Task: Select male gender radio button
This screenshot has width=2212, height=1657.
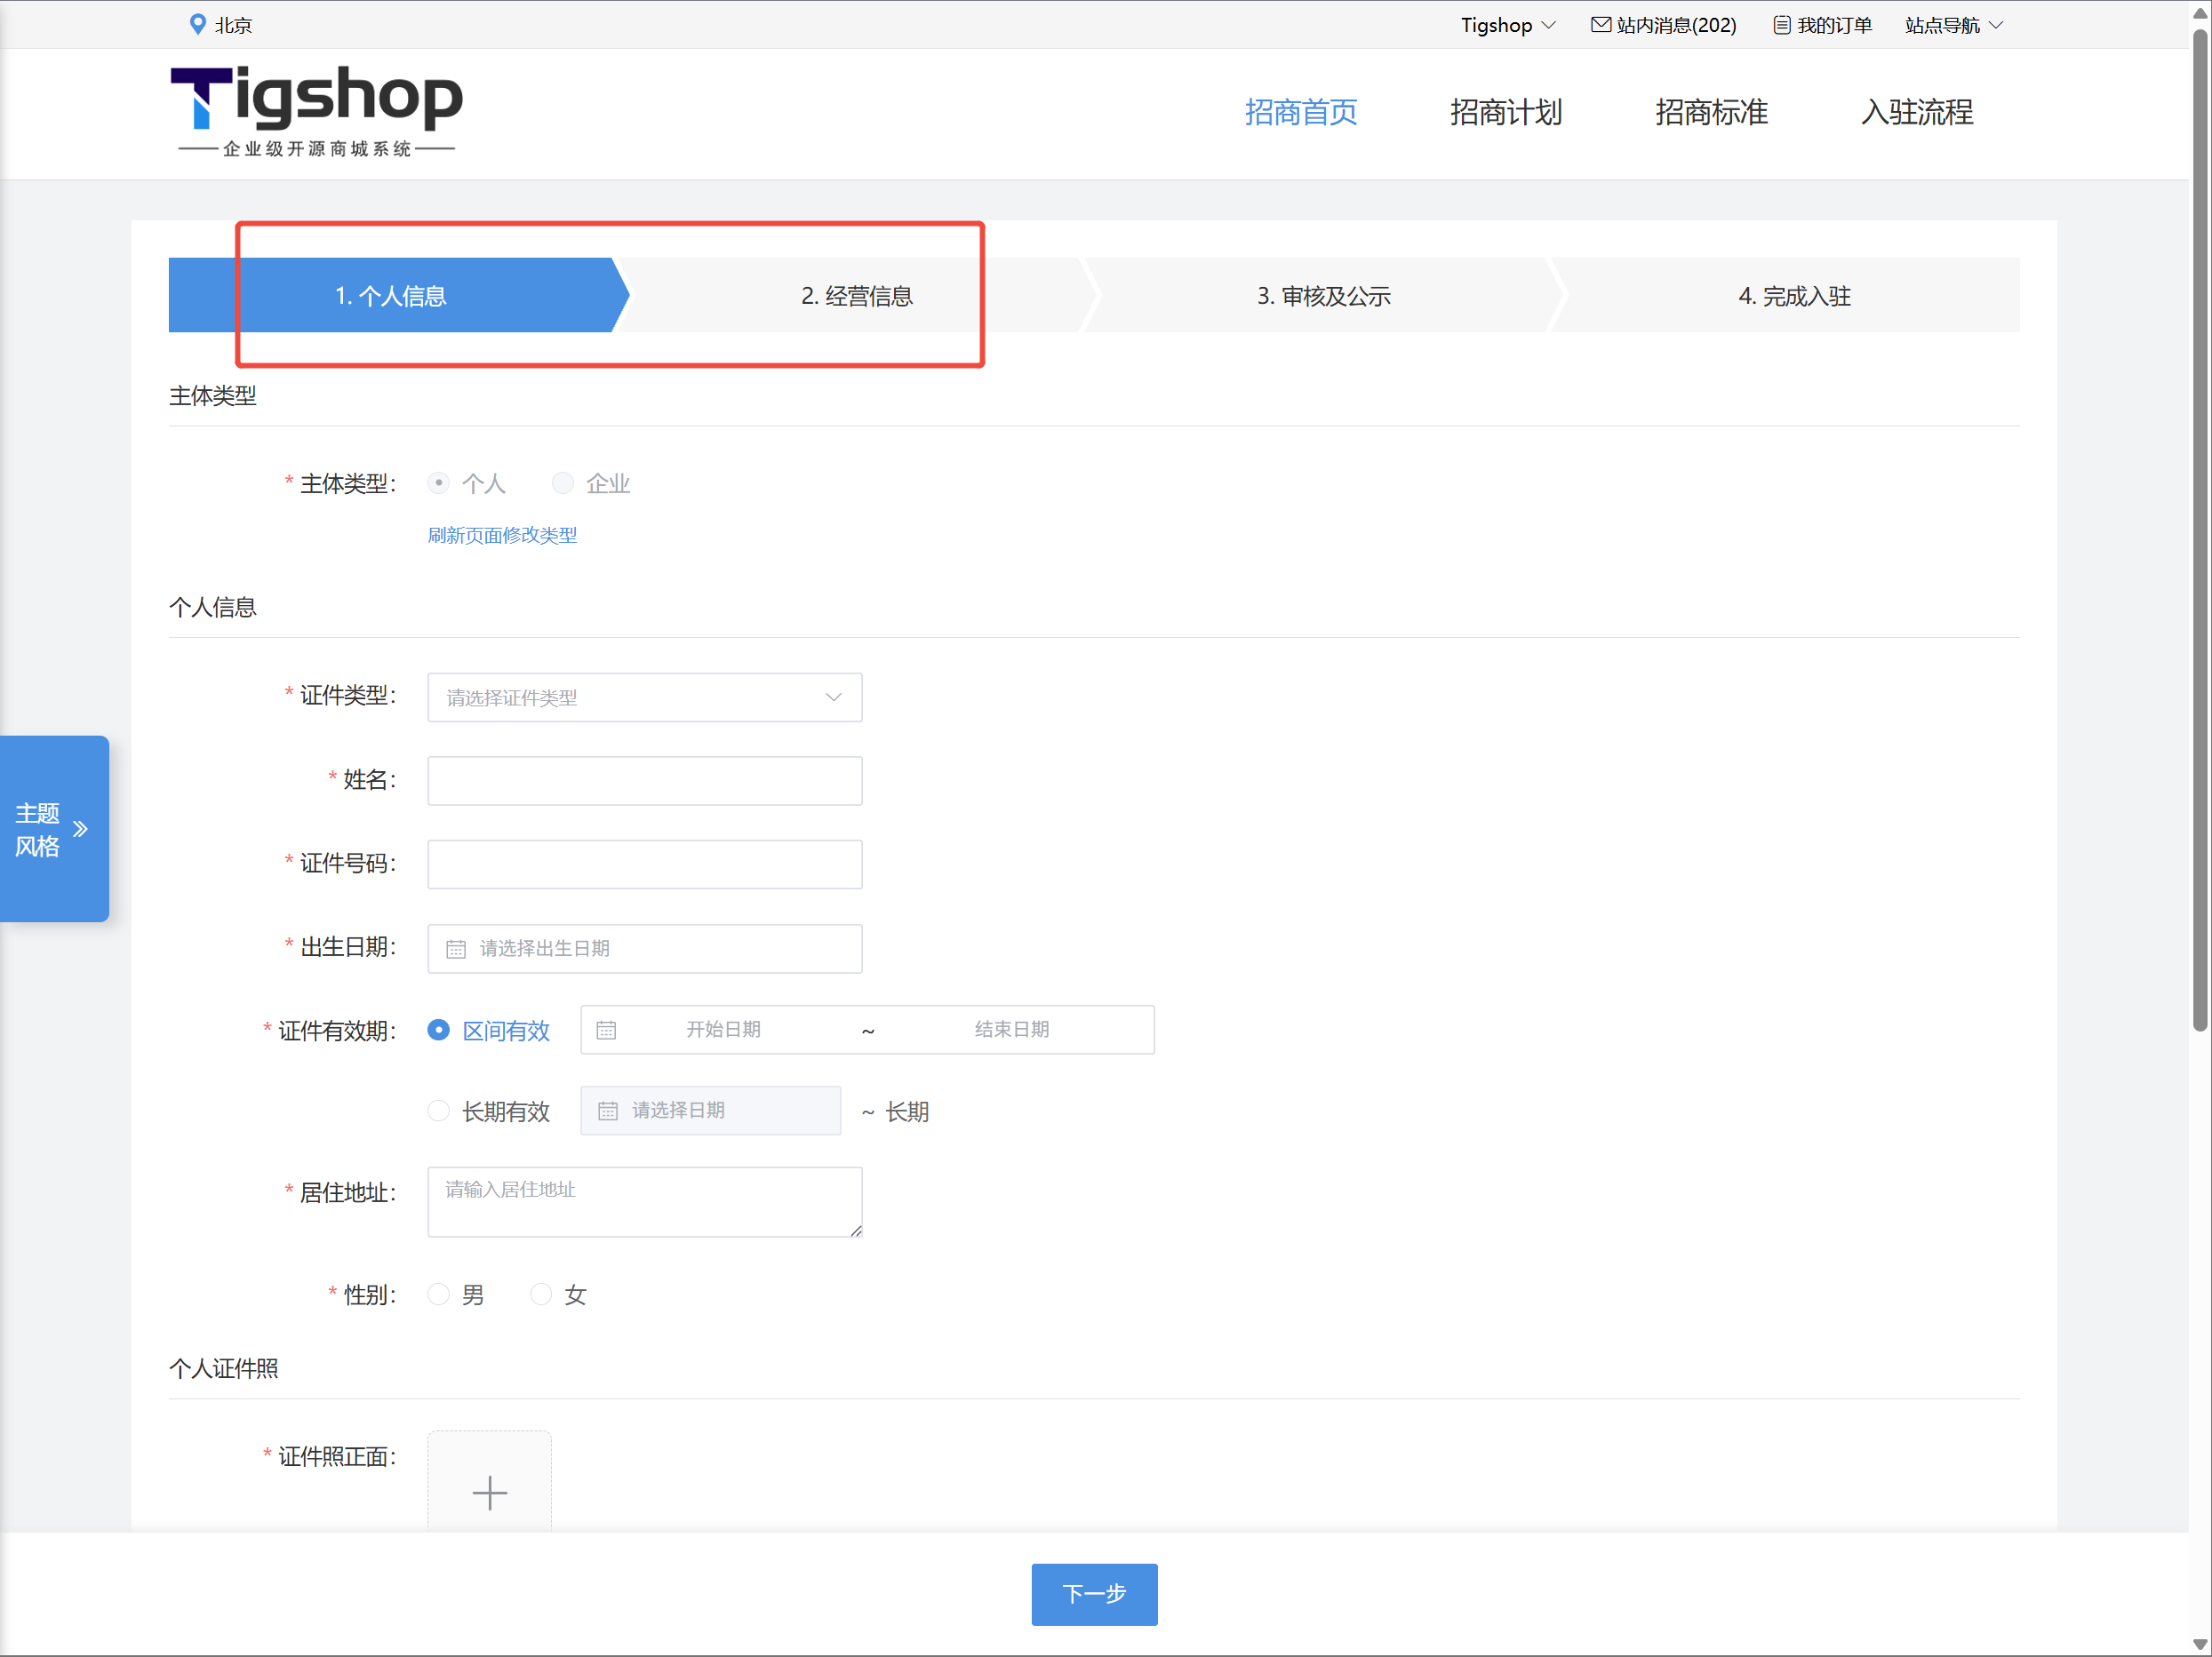Action: 438,1294
